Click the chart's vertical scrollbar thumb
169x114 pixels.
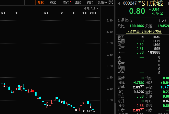pos(115,108)
